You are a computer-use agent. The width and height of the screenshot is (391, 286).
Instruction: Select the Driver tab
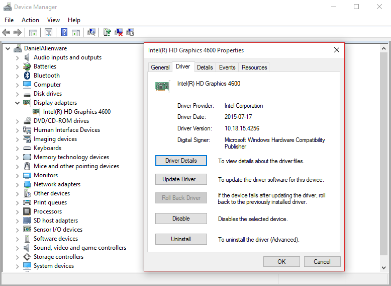pos(183,66)
